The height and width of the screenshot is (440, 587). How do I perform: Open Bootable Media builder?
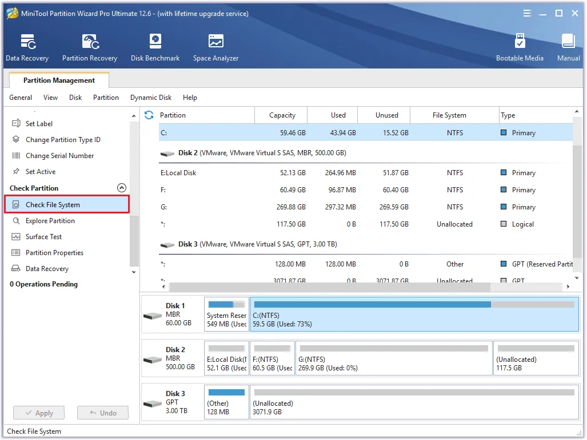pos(520,48)
